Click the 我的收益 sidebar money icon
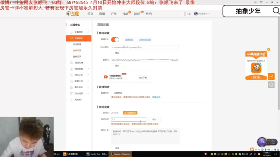 (x=72, y=69)
